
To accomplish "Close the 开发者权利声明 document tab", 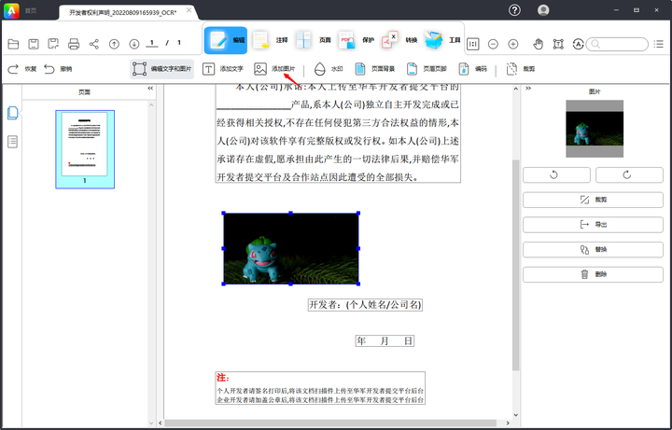I will (189, 10).
